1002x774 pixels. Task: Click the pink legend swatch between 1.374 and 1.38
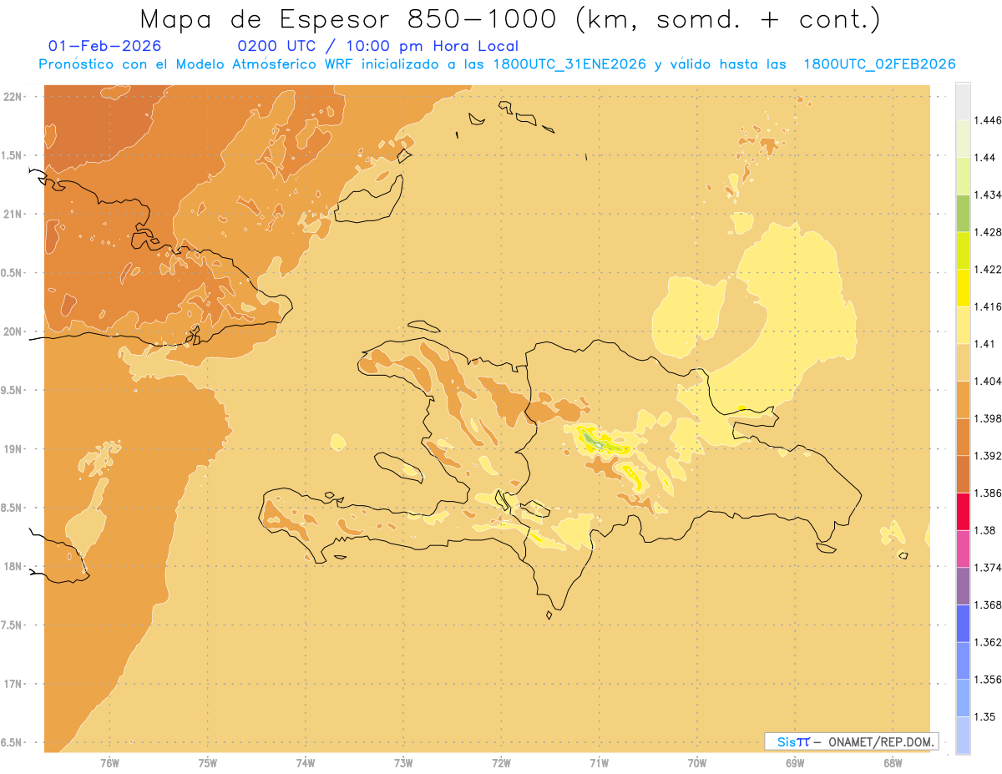click(963, 549)
